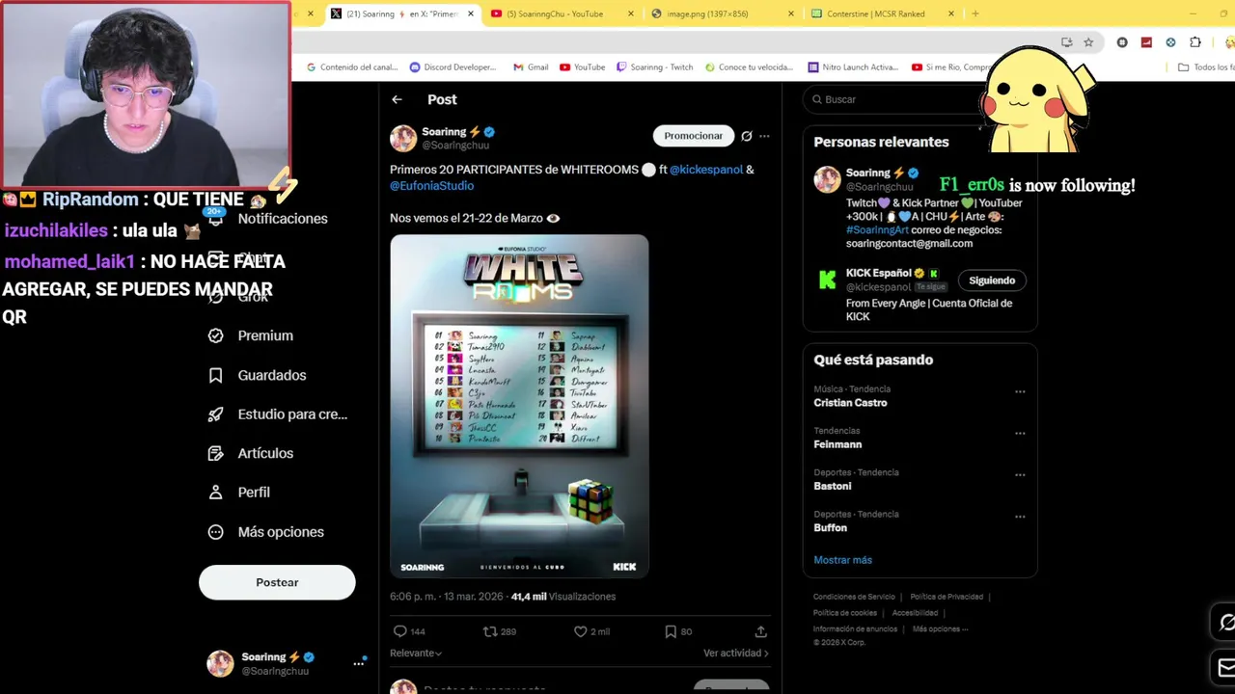Open Artículos in the sidebar
The width and height of the screenshot is (1235, 694).
(253, 453)
